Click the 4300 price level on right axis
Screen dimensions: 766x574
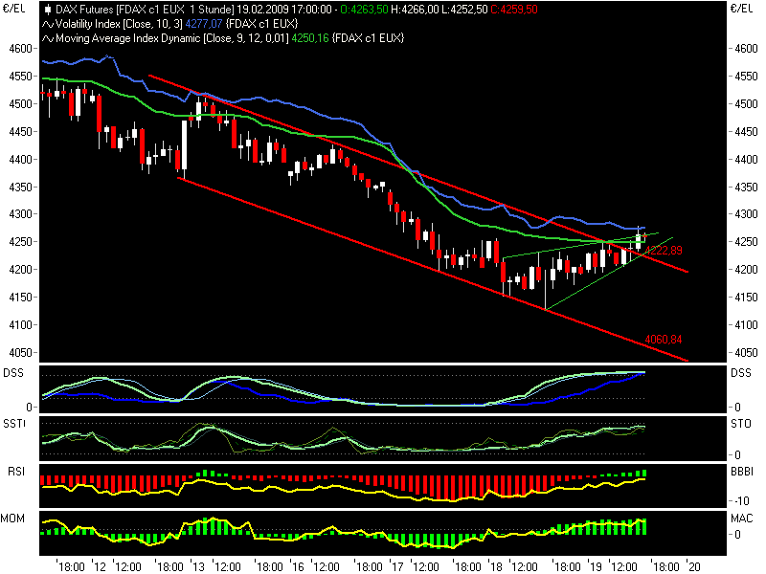coord(747,214)
